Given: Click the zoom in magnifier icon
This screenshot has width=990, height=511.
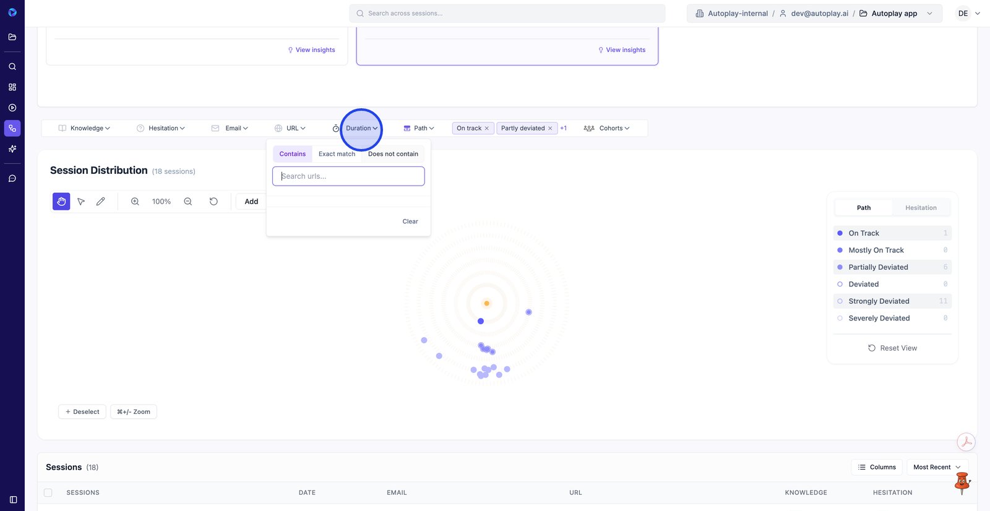Looking at the screenshot, I should pos(135,202).
